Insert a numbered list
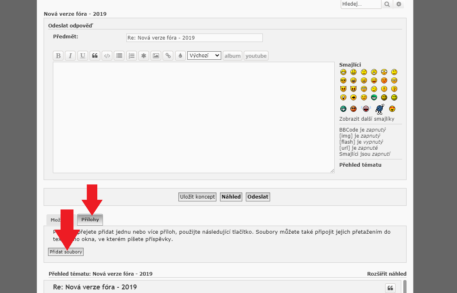Viewport: 457px width, 293px height. (x=131, y=56)
